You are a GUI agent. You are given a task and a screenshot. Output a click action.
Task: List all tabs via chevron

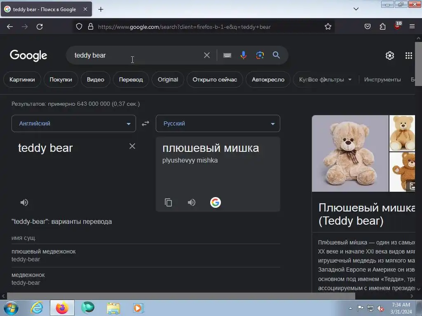click(x=356, y=9)
